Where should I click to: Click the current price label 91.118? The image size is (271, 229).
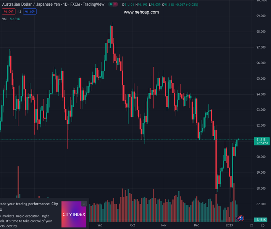click(x=262, y=140)
